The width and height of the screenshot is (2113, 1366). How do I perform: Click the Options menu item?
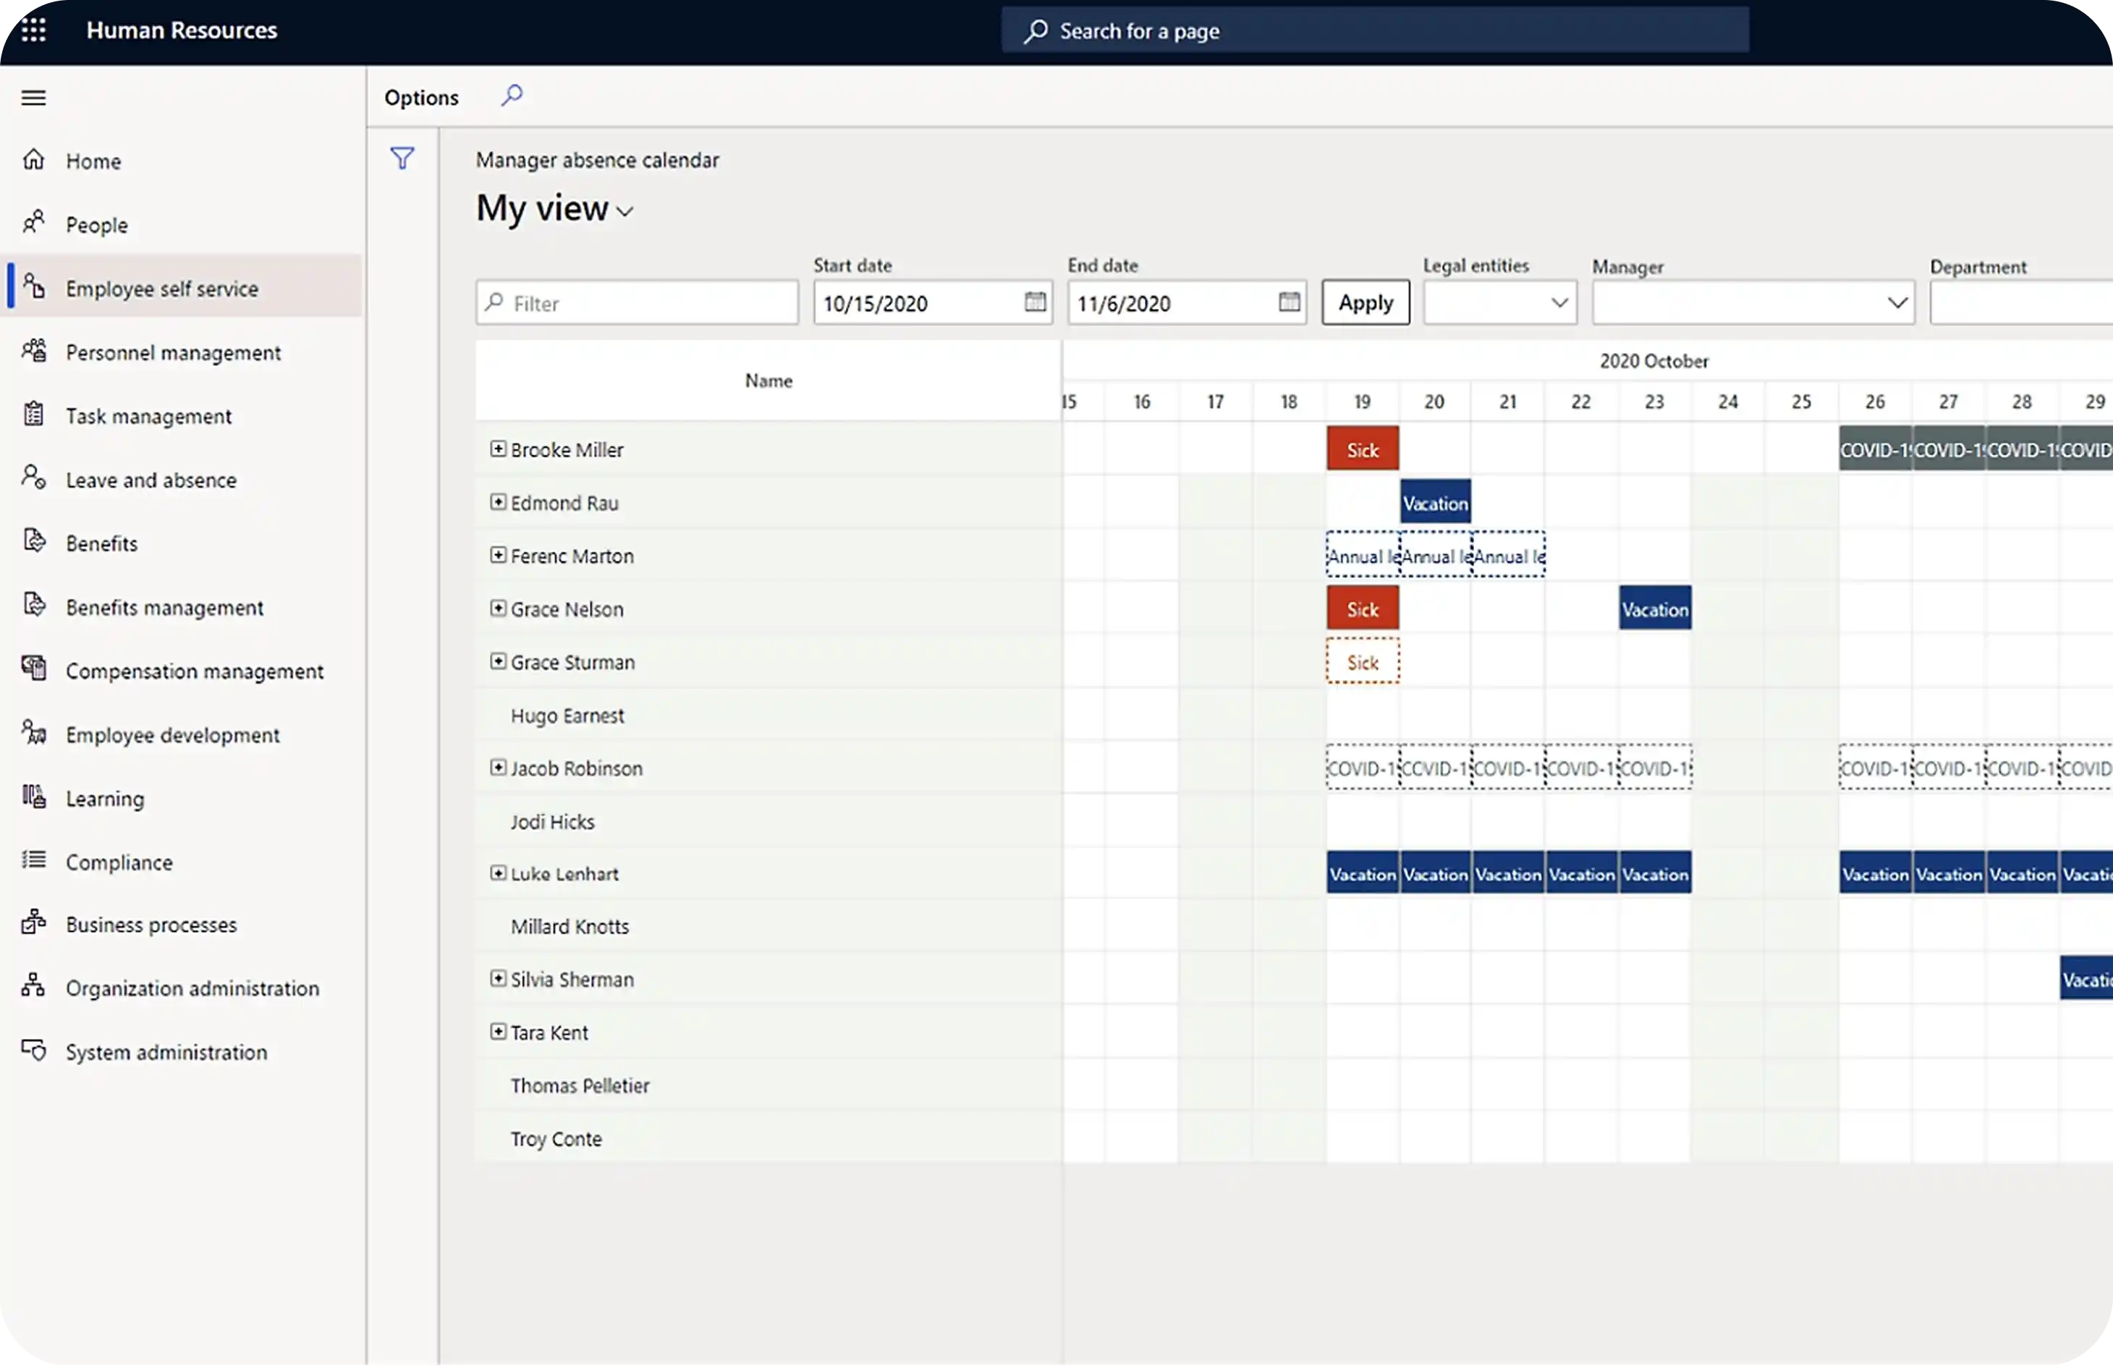tap(420, 98)
